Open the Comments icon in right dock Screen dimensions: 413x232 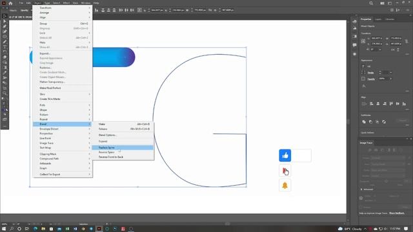(354, 45)
